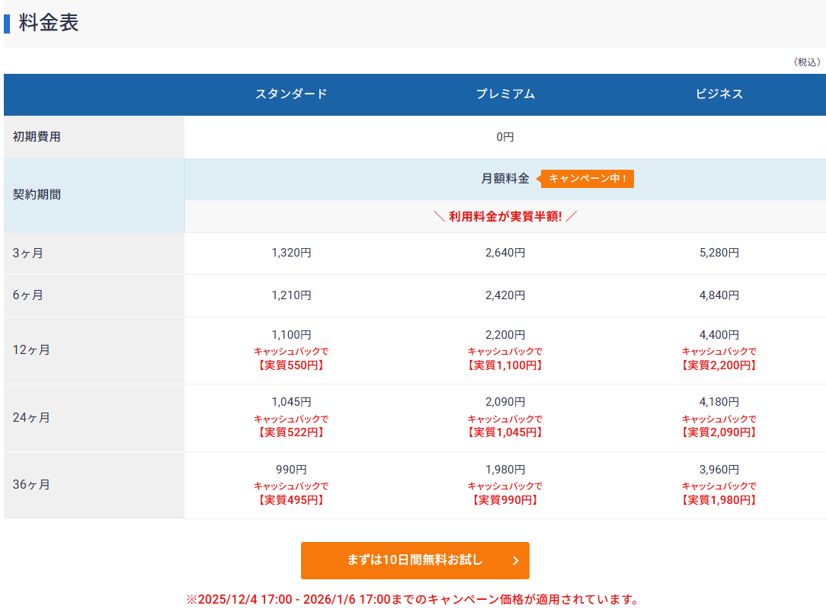The height and width of the screenshot is (609, 826).
Task: Click the キャンペーン中! orange badge
Action: [x=587, y=179]
